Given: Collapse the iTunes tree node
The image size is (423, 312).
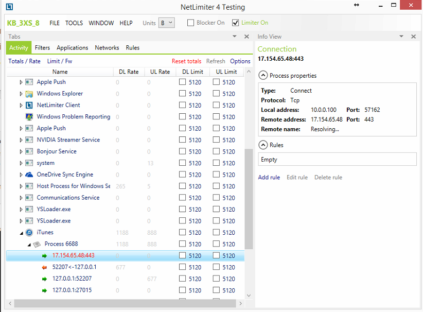Looking at the screenshot, I should click(21, 233).
